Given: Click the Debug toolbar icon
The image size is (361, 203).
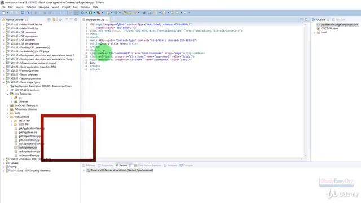Looking at the screenshot, I should click(82, 12).
